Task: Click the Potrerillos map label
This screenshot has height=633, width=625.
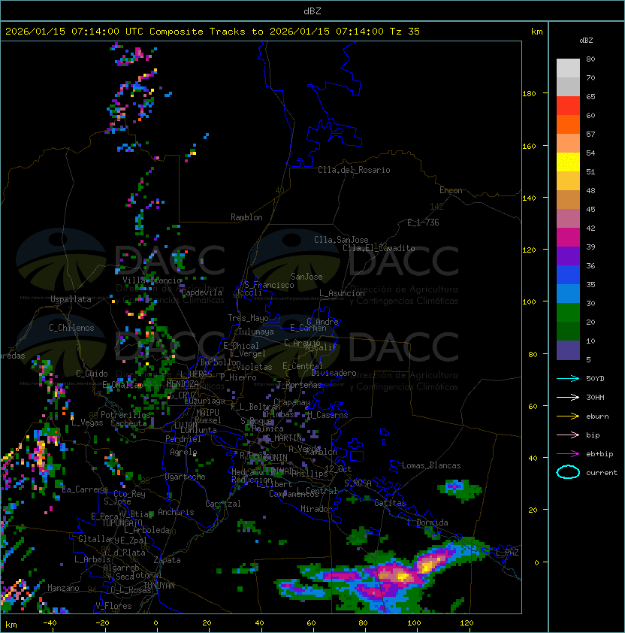Action: pyautogui.click(x=125, y=414)
